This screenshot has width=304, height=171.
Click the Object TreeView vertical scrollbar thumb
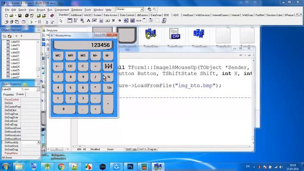(x=38, y=69)
